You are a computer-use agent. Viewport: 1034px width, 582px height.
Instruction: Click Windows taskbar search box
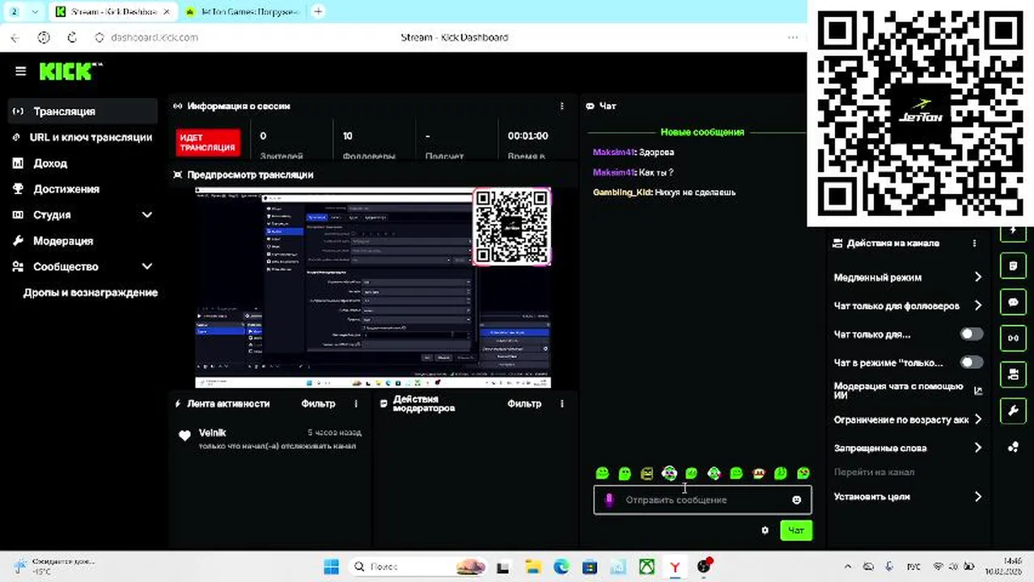point(418,567)
